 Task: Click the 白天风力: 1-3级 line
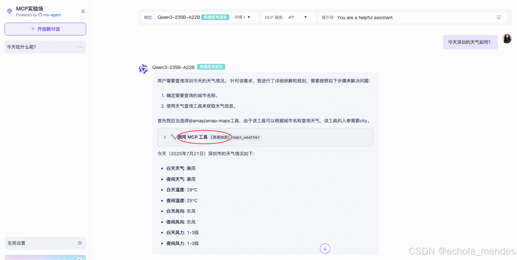[x=182, y=233]
